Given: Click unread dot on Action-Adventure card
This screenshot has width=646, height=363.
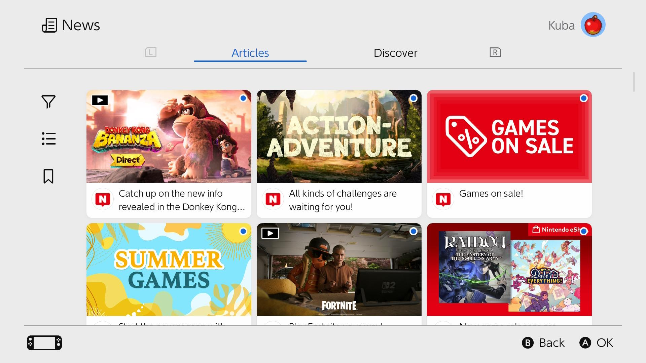Looking at the screenshot, I should (414, 98).
